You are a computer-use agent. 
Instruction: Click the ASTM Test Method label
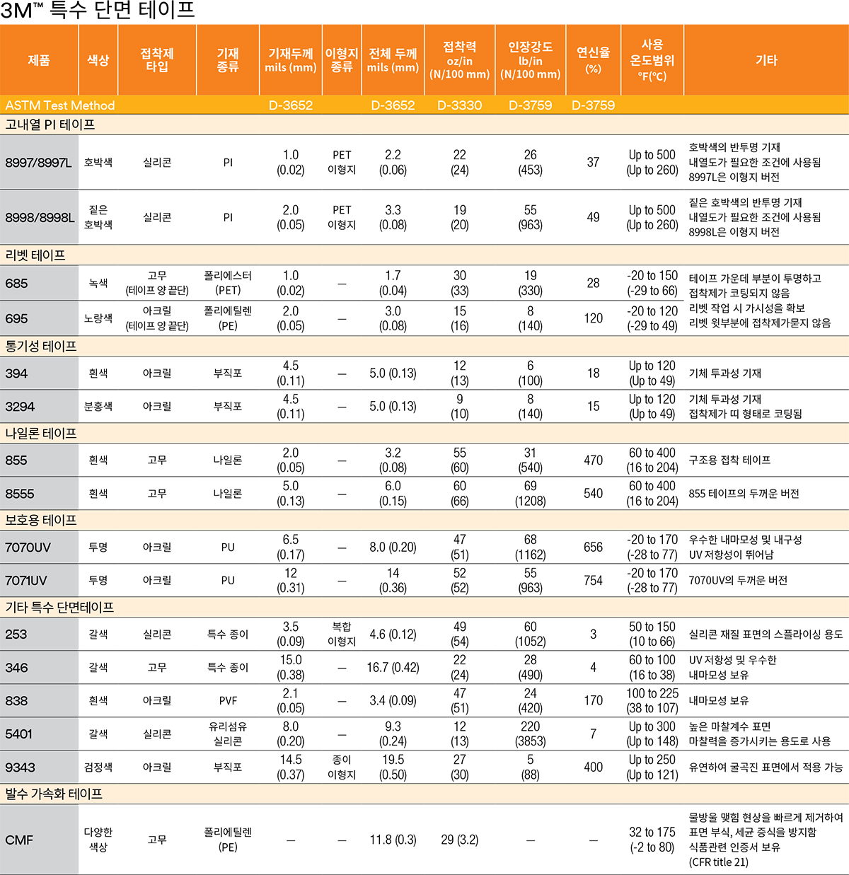click(60, 105)
